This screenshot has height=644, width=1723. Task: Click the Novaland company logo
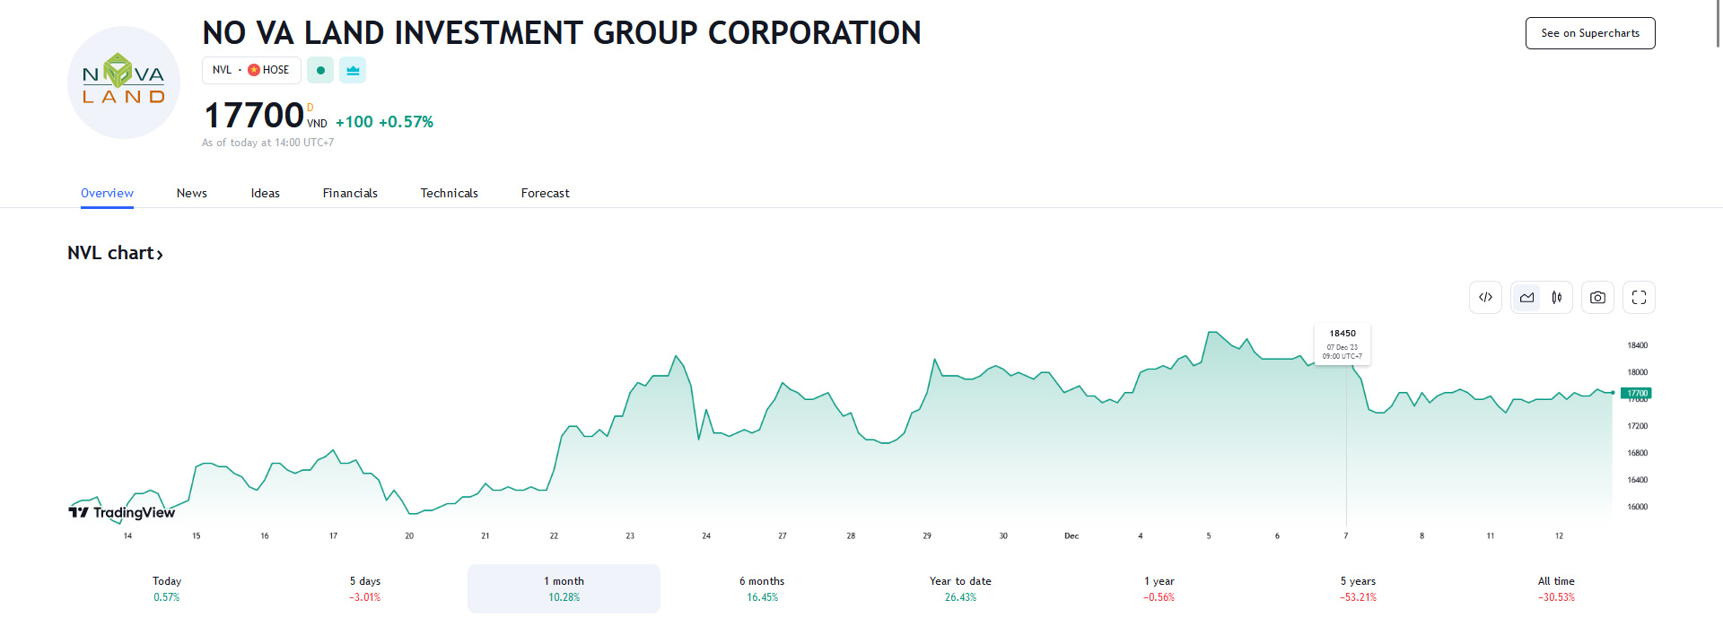pos(124,83)
